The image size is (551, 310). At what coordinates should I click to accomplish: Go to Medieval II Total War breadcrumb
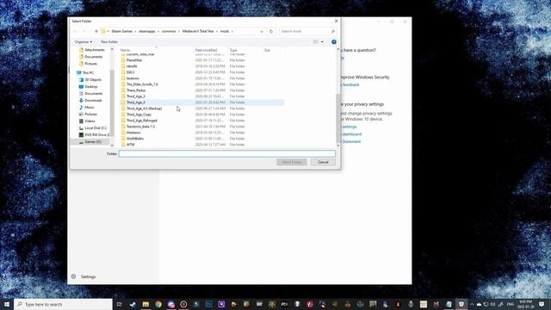click(x=198, y=31)
